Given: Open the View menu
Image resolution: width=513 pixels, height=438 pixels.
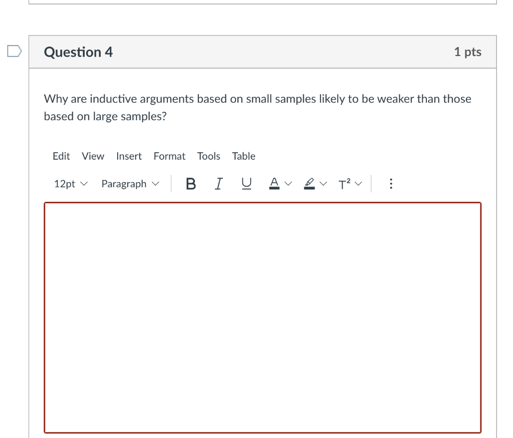Looking at the screenshot, I should [x=93, y=156].
